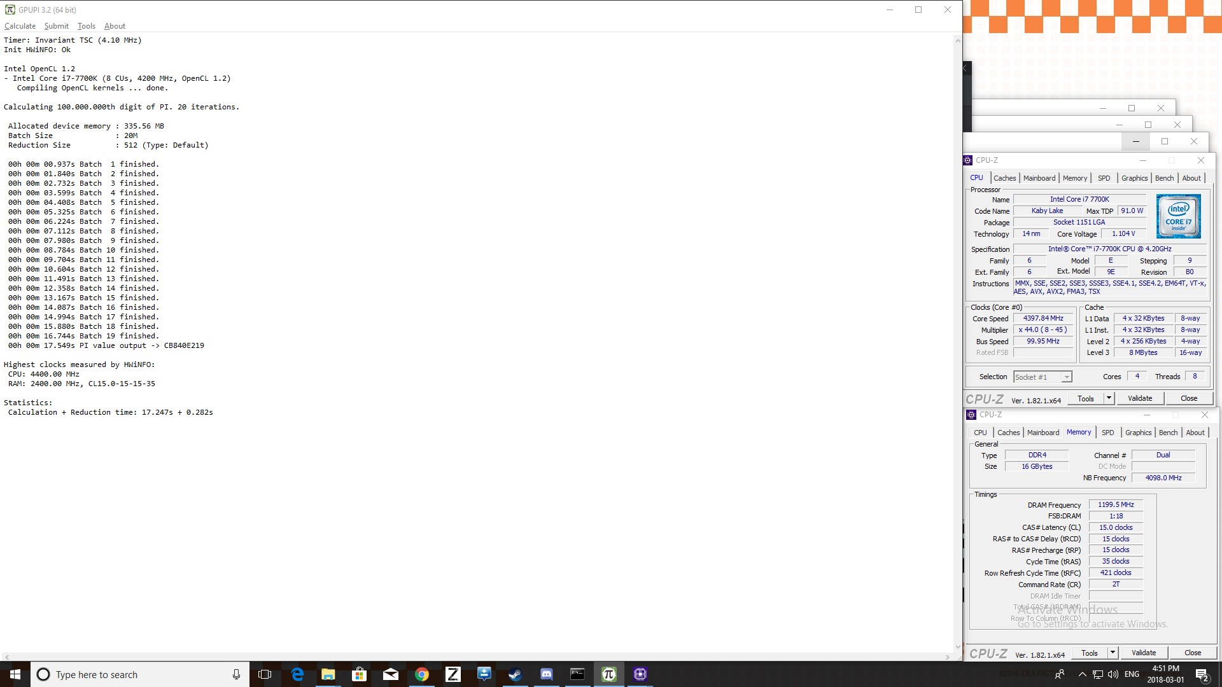The height and width of the screenshot is (687, 1222).
Task: Click Validate in top CPU-Z window
Action: [x=1140, y=399]
